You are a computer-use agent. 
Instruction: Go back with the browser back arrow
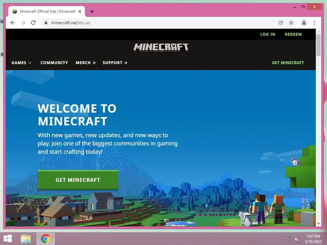[x=13, y=23]
